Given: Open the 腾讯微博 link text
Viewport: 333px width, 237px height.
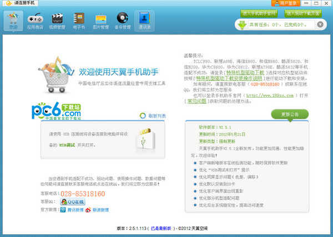Looking at the screenshot, I should click(x=75, y=210).
